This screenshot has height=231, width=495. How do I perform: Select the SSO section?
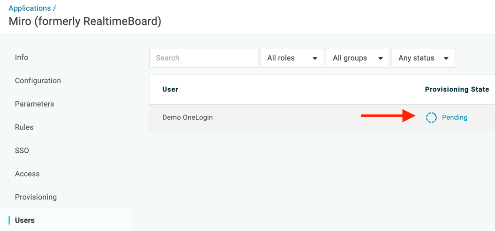[22, 150]
